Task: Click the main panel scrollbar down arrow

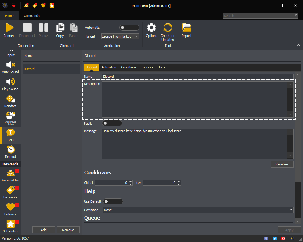Action: 298,221
